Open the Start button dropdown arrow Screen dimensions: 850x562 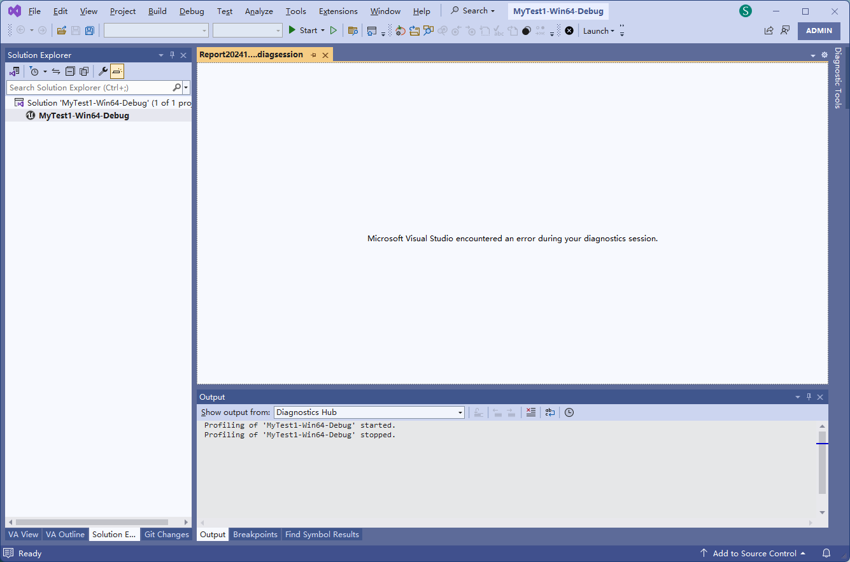(323, 31)
